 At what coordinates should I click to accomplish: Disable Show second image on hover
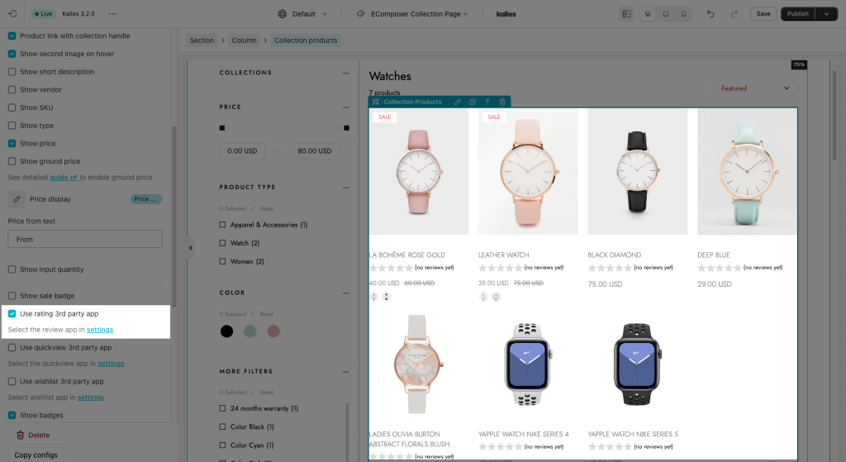click(12, 54)
